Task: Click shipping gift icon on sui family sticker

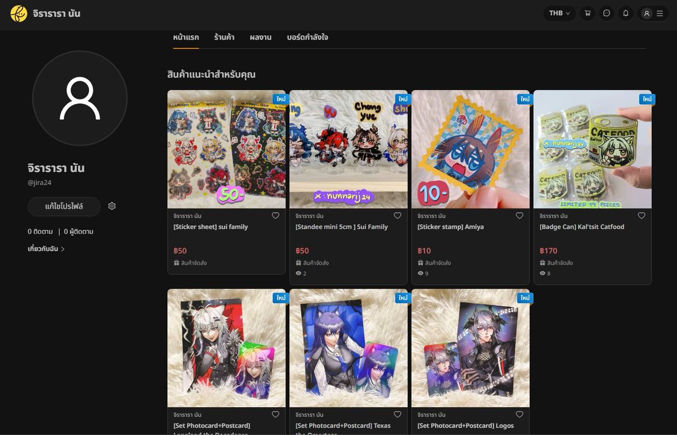Action: click(x=177, y=263)
